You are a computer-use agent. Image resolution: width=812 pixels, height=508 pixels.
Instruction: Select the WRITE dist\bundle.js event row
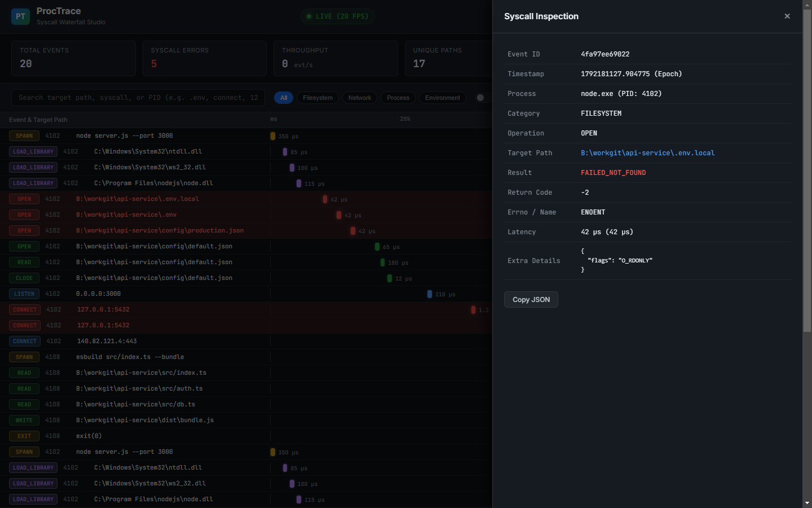tap(246, 421)
